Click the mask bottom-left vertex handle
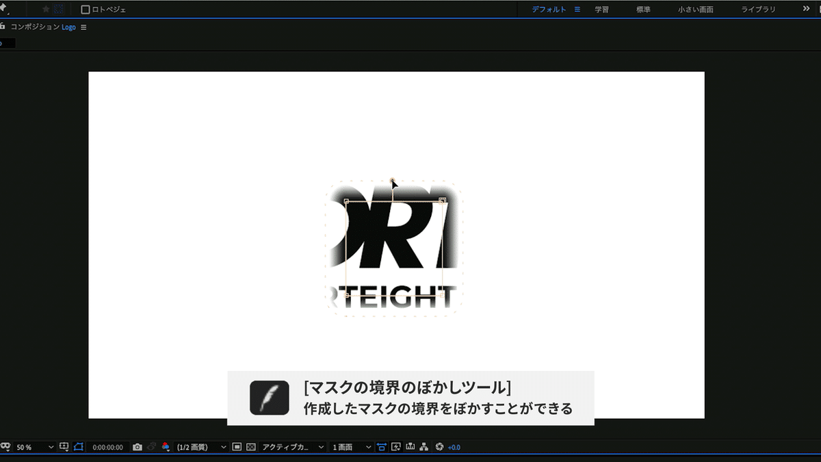Image resolution: width=821 pixels, height=462 pixels. tap(346, 296)
